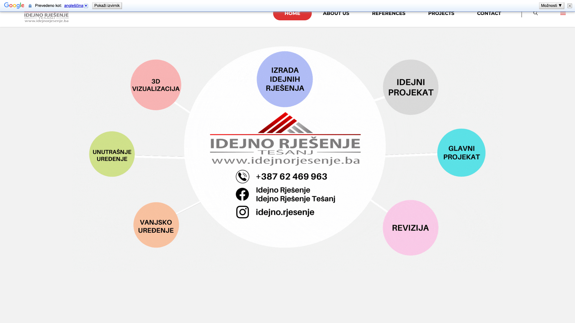Click the Facebook logo icon

pyautogui.click(x=242, y=194)
